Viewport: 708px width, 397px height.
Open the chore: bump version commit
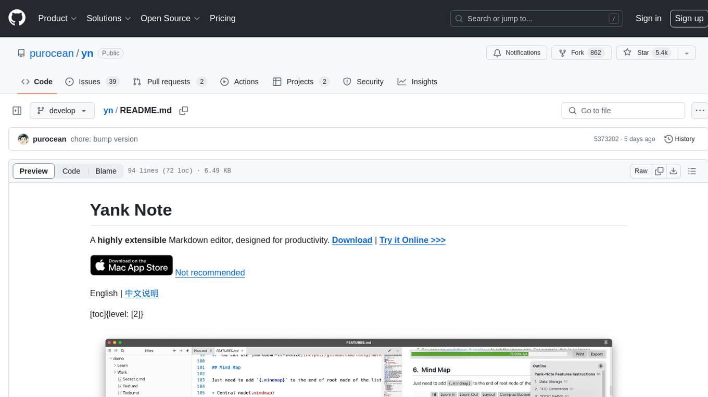point(104,139)
